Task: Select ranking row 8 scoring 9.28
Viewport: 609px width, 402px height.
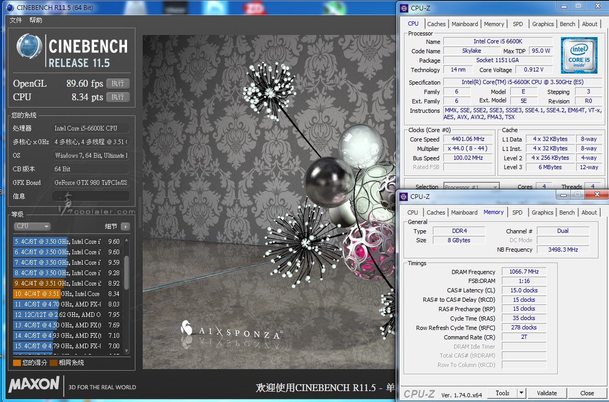Action: pos(67,273)
